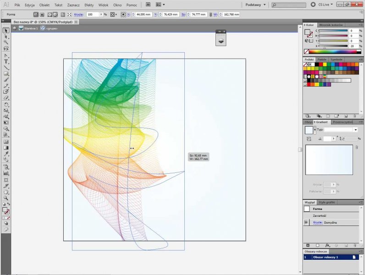The image size is (365, 275).
Task: Switch to the Symbole tab
Action: coord(336,59)
